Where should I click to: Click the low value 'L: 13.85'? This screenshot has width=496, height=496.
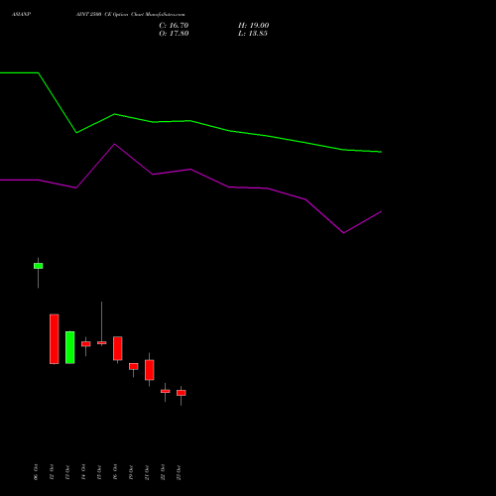tap(253, 34)
